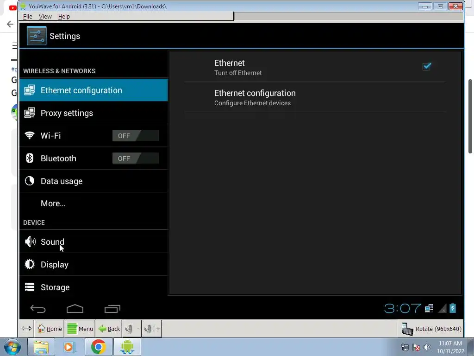Tap Android recent apps icon
The height and width of the screenshot is (356, 474).
click(x=112, y=308)
